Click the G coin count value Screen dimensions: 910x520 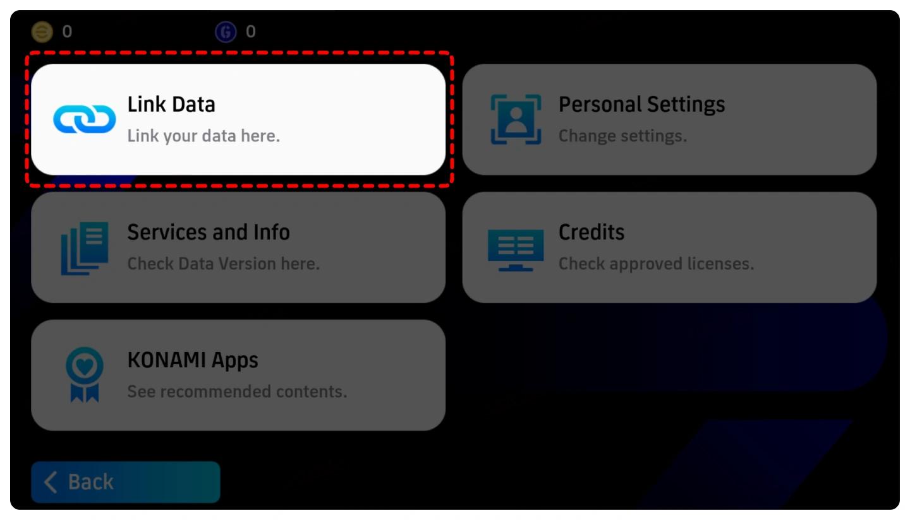point(251,32)
